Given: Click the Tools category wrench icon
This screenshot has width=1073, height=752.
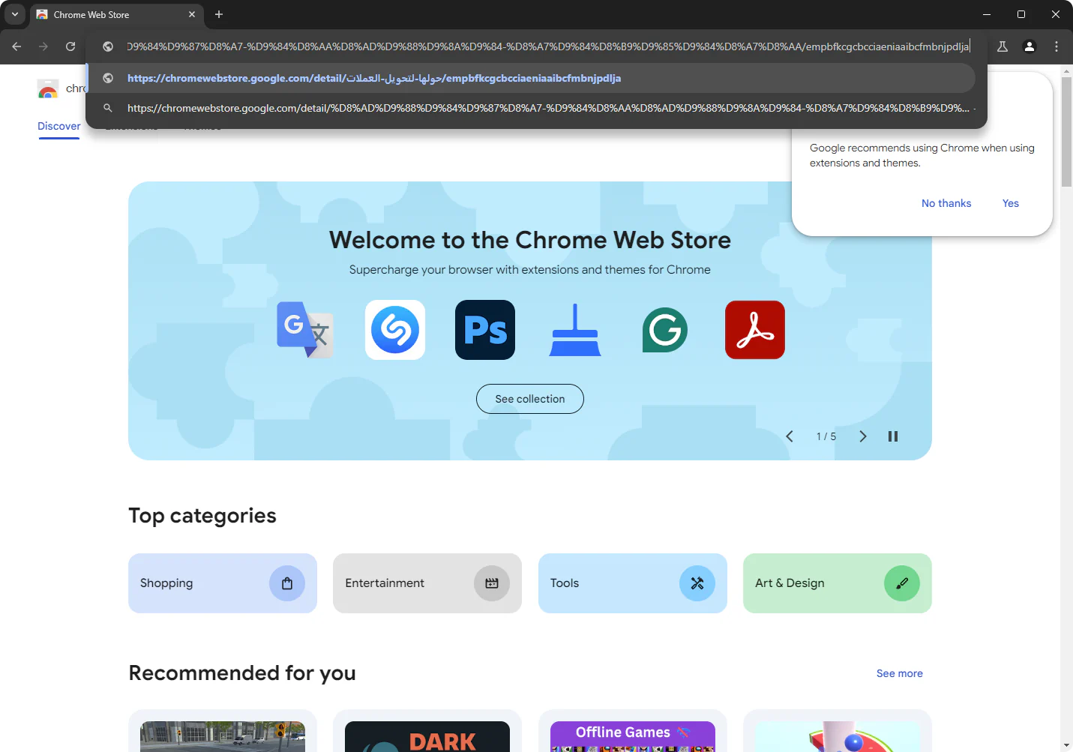Looking at the screenshot, I should (x=697, y=583).
